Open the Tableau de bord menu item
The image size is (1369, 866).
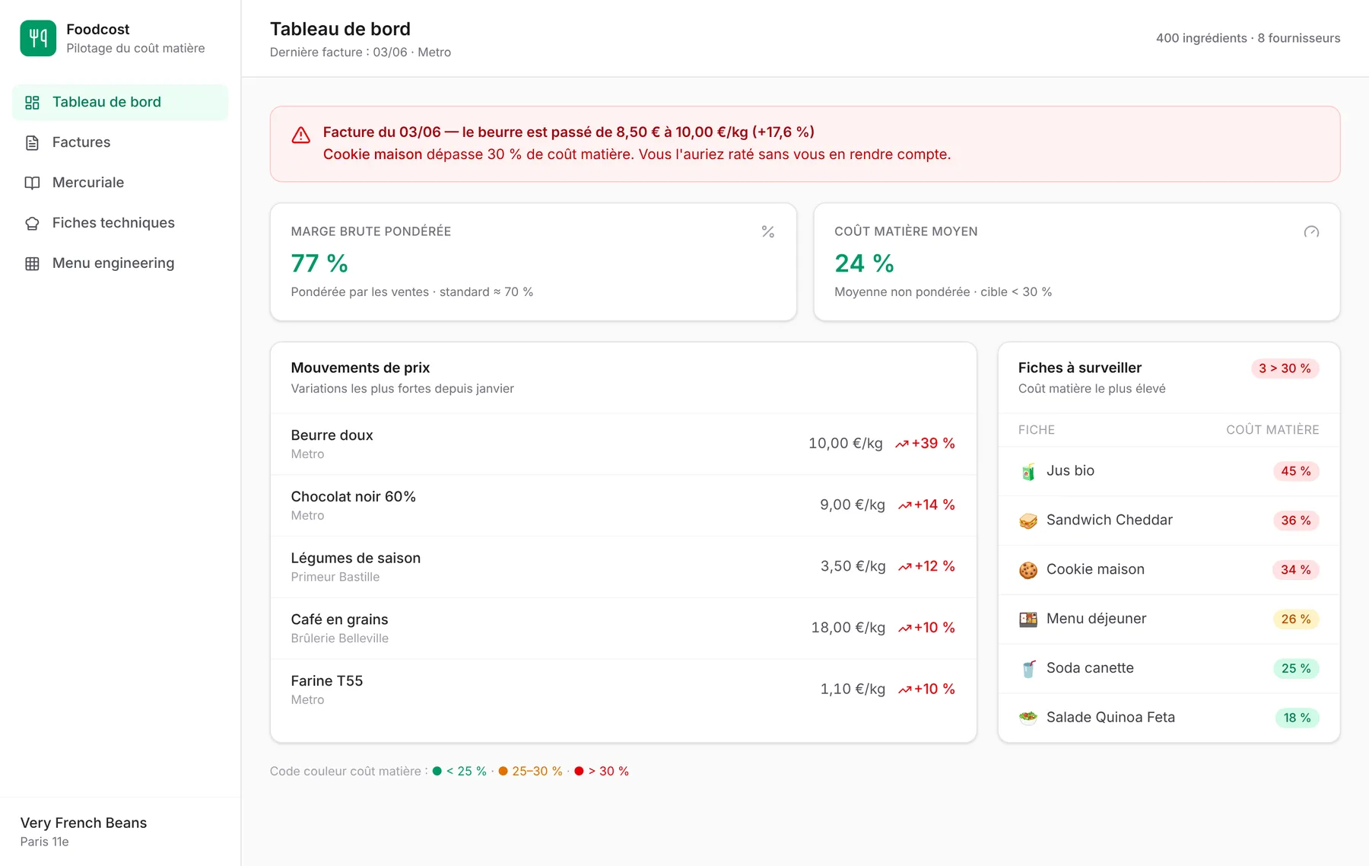[120, 103]
